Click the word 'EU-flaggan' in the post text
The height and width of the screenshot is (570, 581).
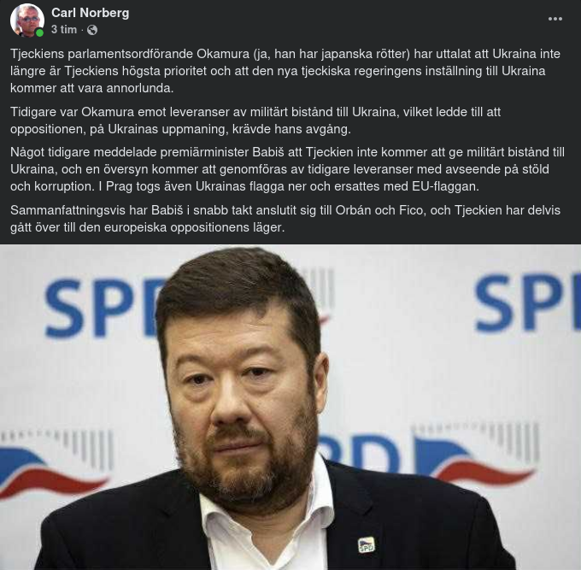(445, 186)
